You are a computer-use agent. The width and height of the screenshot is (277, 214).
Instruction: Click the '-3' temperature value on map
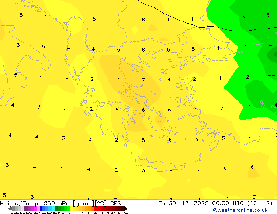tap(242, 17)
